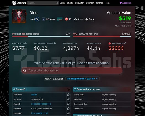This screenshot has height=116, width=145.
Task: Copy the Steam3 ID value
Action: point(68,113)
